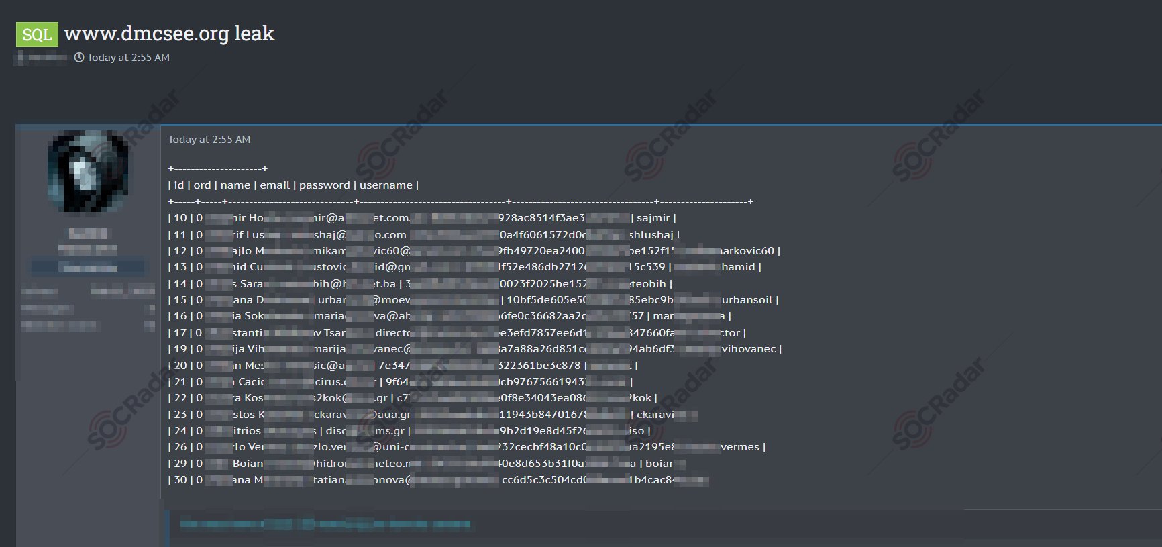
Task: Select the row with username sajmir
Action: (422, 218)
